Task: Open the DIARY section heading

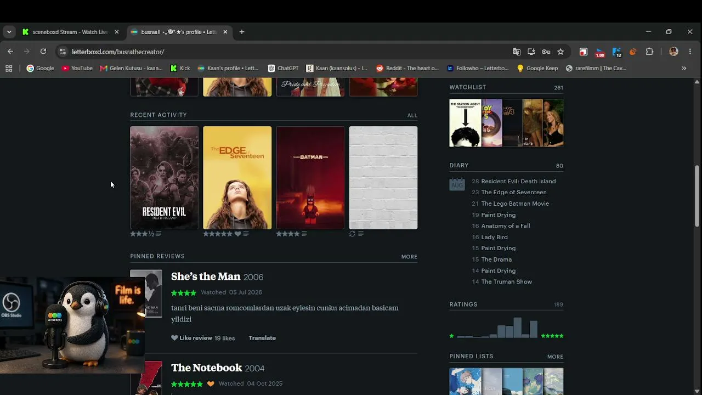Action: tap(459, 165)
